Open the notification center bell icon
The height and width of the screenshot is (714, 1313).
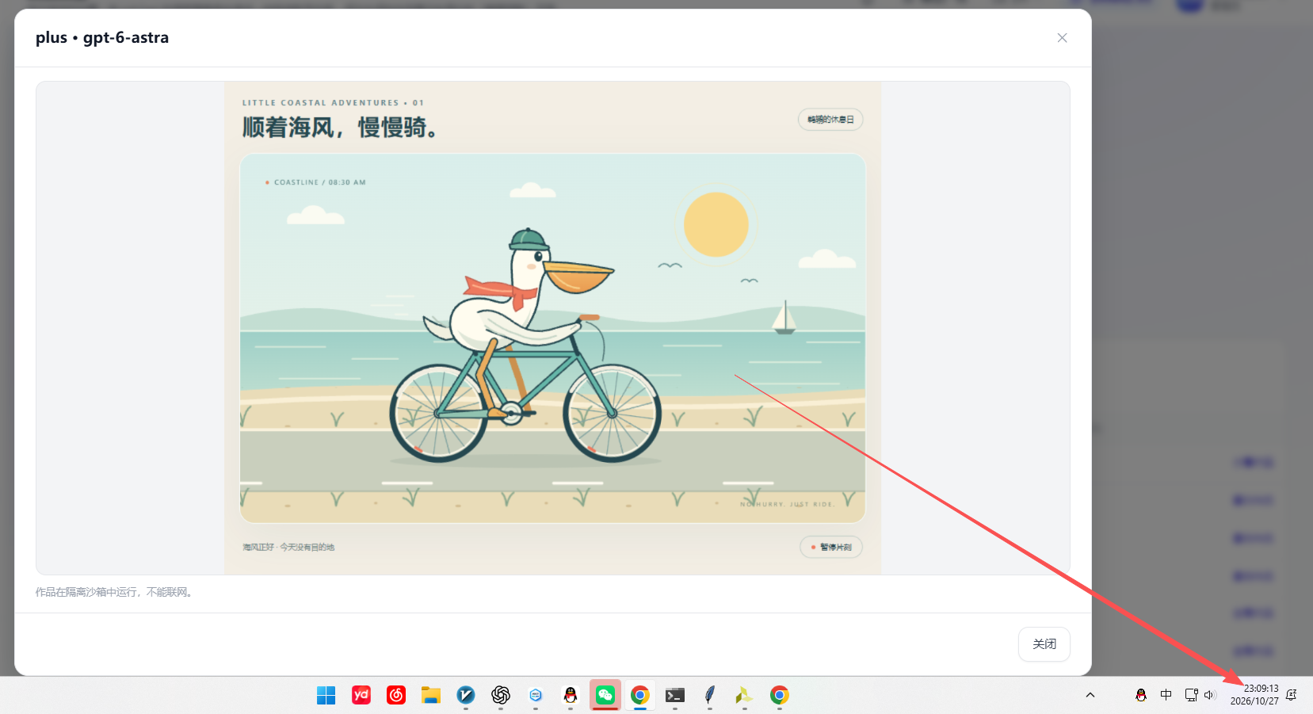pos(1292,695)
